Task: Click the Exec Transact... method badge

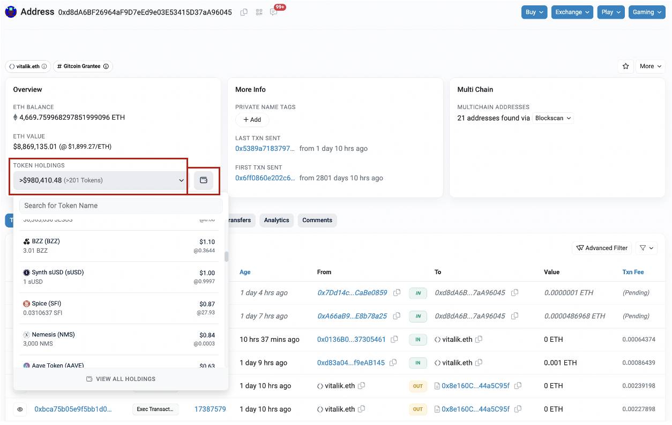Action: coord(155,409)
